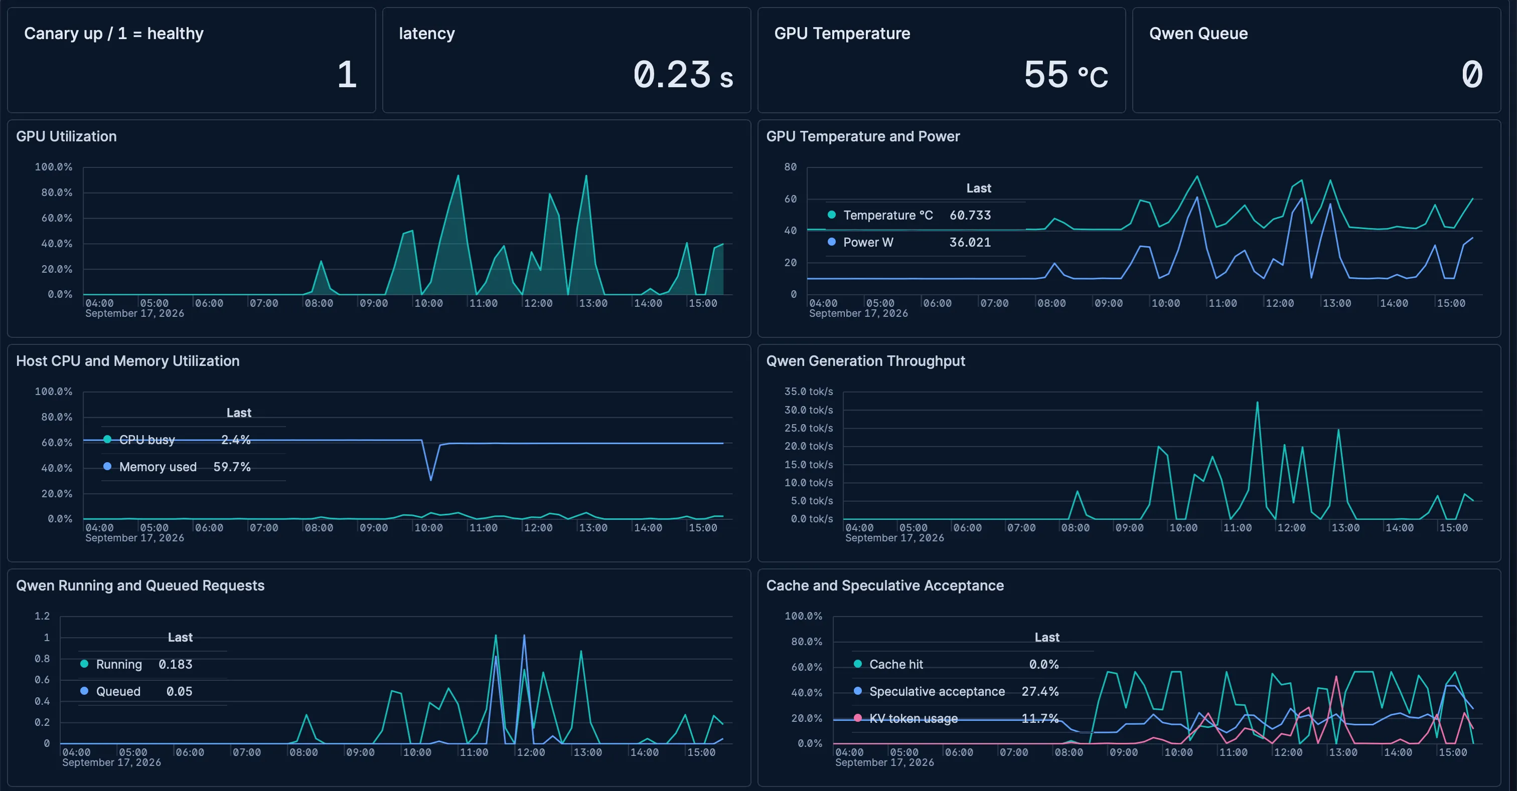The width and height of the screenshot is (1517, 791).
Task: Click the blue Queued color dot
Action: 84,691
